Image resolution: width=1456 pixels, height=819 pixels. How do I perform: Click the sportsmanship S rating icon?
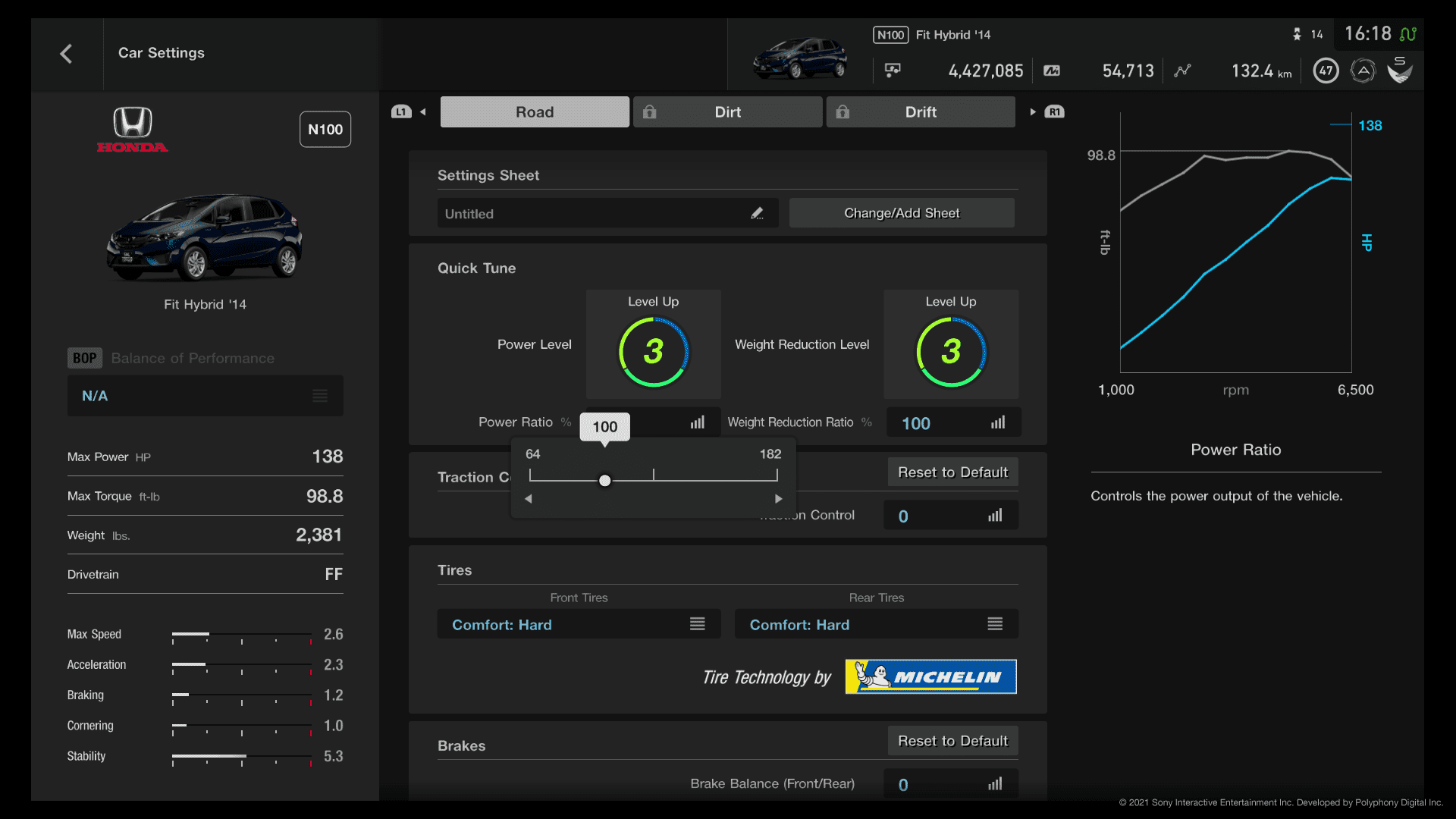pos(1400,71)
